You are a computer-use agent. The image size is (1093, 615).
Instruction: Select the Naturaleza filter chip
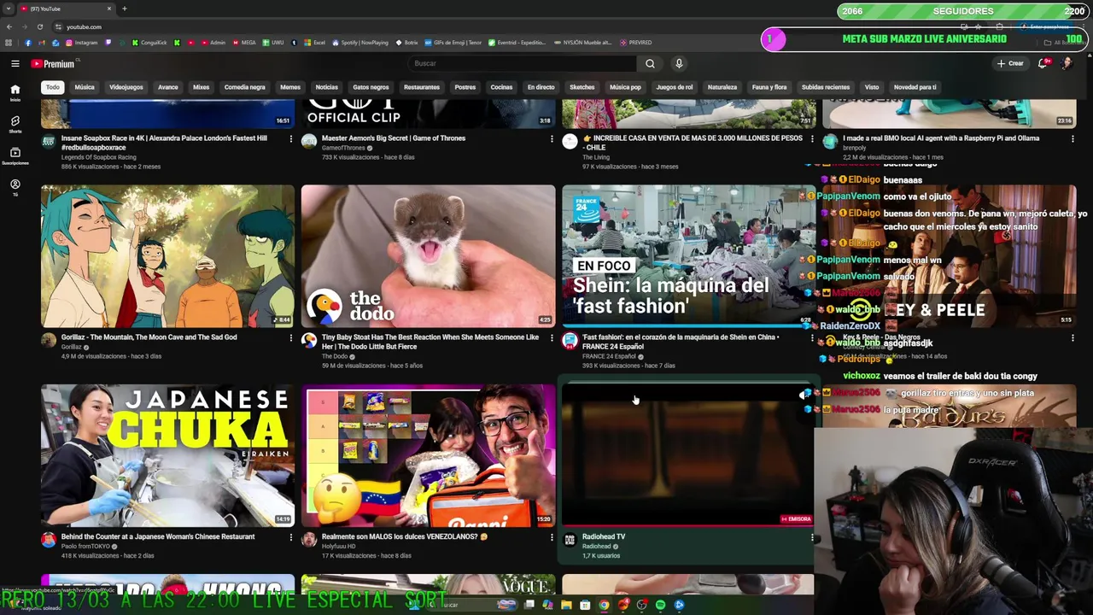click(x=722, y=87)
